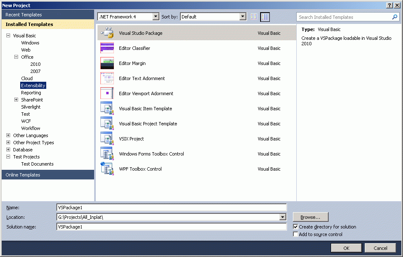Expand the Other Languages node
403x257 pixels.
click(x=8, y=135)
